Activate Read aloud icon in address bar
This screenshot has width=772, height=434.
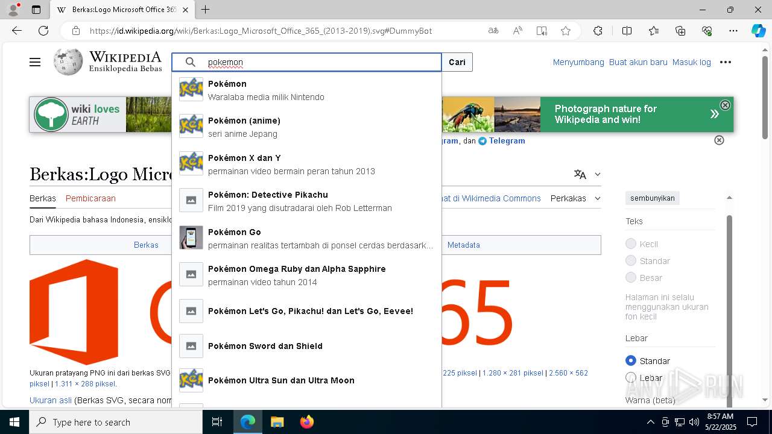point(517,31)
